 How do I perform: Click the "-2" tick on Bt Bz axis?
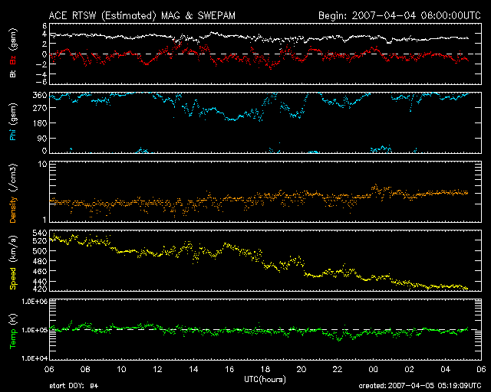pos(41,64)
